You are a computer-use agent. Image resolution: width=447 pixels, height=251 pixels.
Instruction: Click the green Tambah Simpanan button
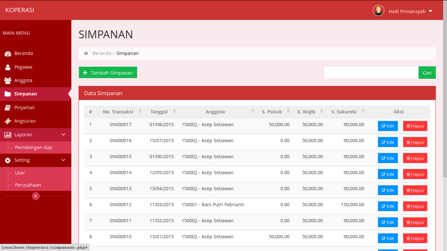pyautogui.click(x=108, y=73)
